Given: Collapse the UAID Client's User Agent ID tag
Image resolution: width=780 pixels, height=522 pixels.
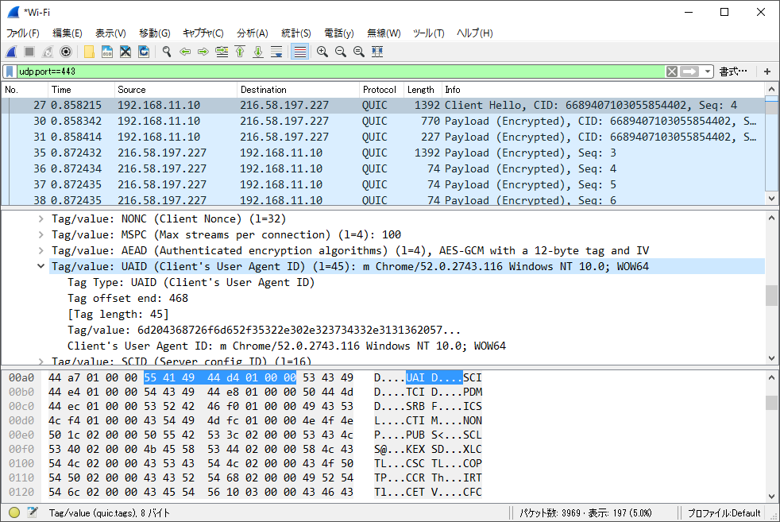Looking at the screenshot, I should pos(41,266).
